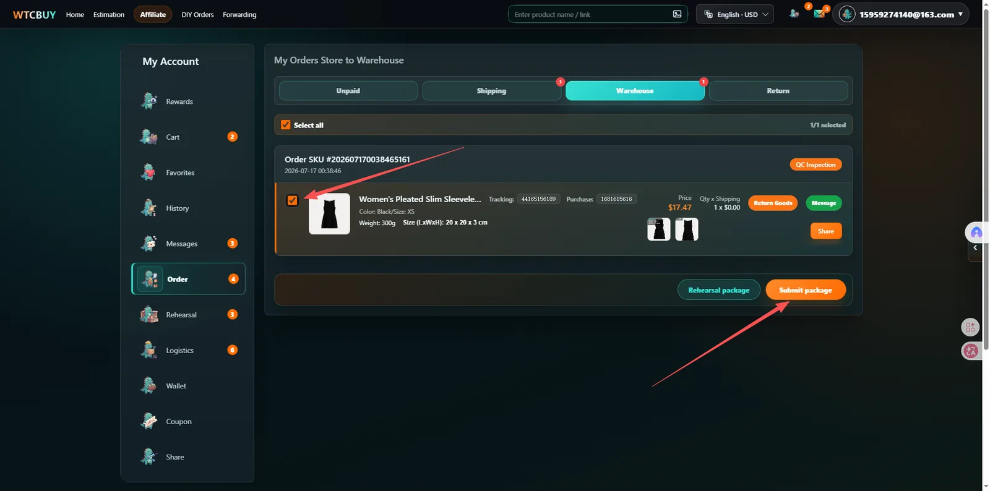
Task: Click the Wallet dinosaur icon
Action: pyautogui.click(x=148, y=385)
